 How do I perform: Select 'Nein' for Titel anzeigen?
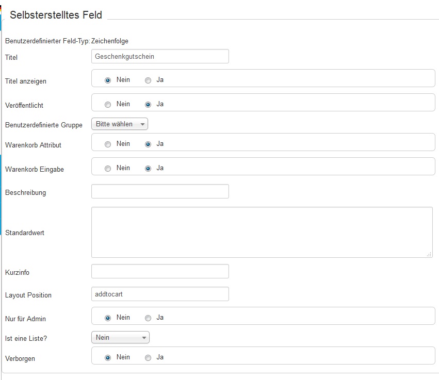tap(108, 80)
